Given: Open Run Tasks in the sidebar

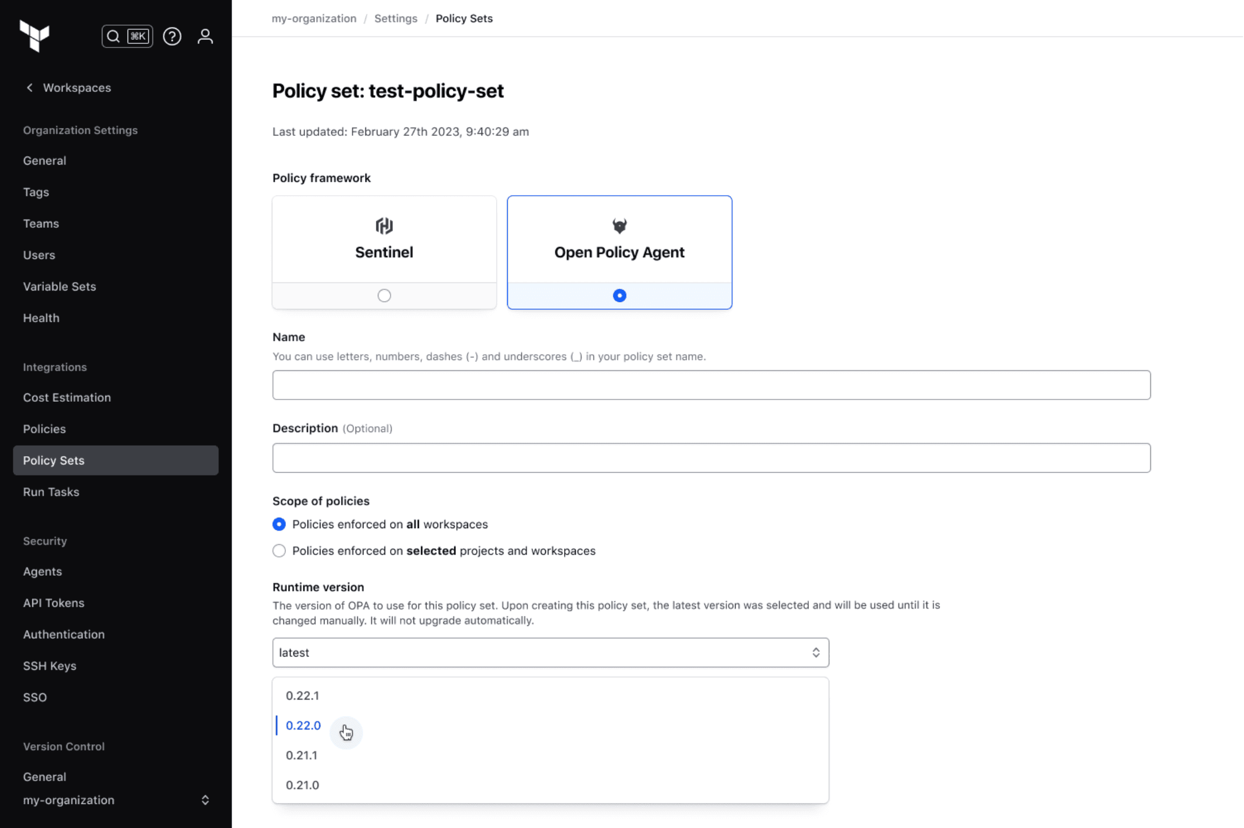Looking at the screenshot, I should pos(51,492).
